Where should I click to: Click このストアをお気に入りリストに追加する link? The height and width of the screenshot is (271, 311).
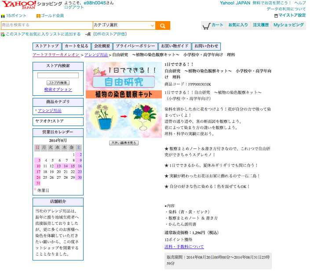click(43, 34)
